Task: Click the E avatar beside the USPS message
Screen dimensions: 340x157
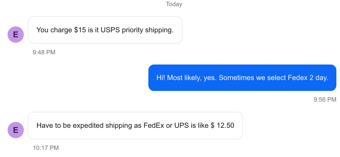Action: [16, 35]
